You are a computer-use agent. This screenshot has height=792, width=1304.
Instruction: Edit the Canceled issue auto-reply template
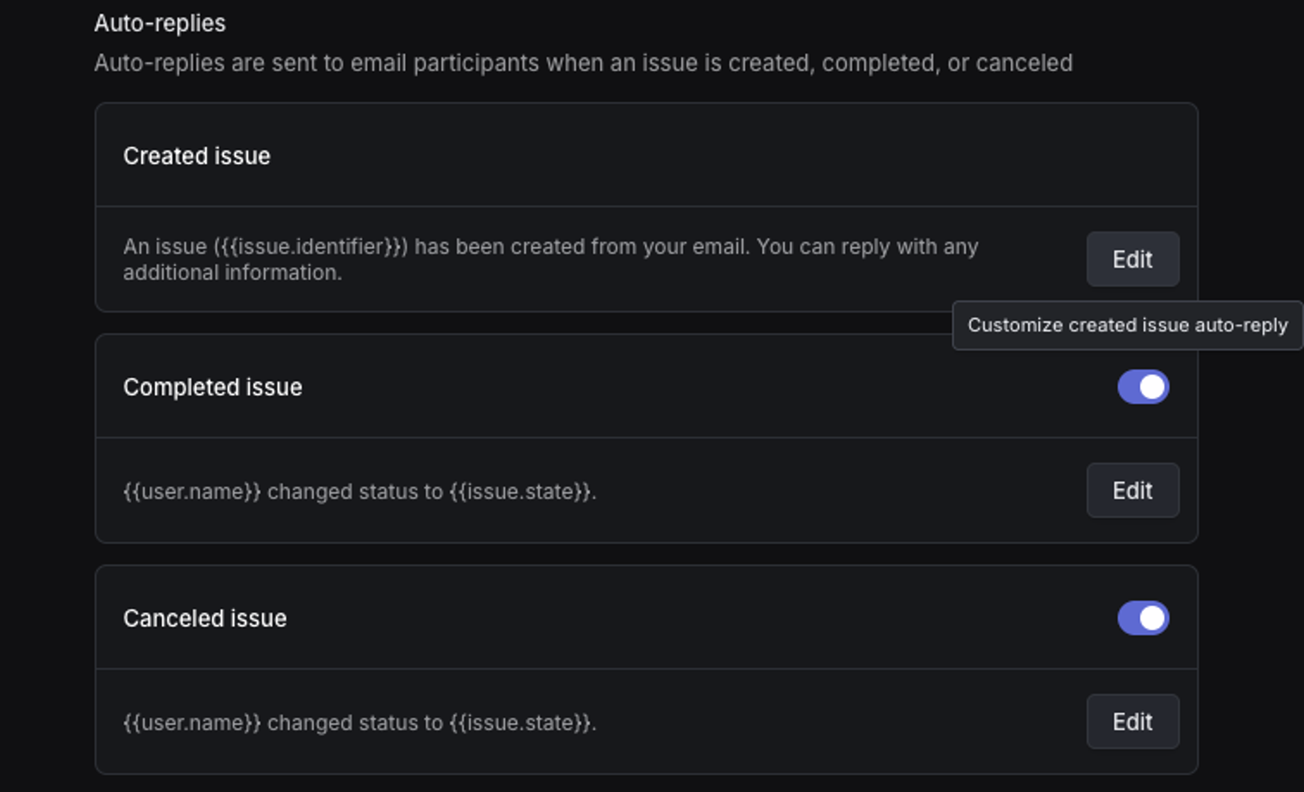1132,722
